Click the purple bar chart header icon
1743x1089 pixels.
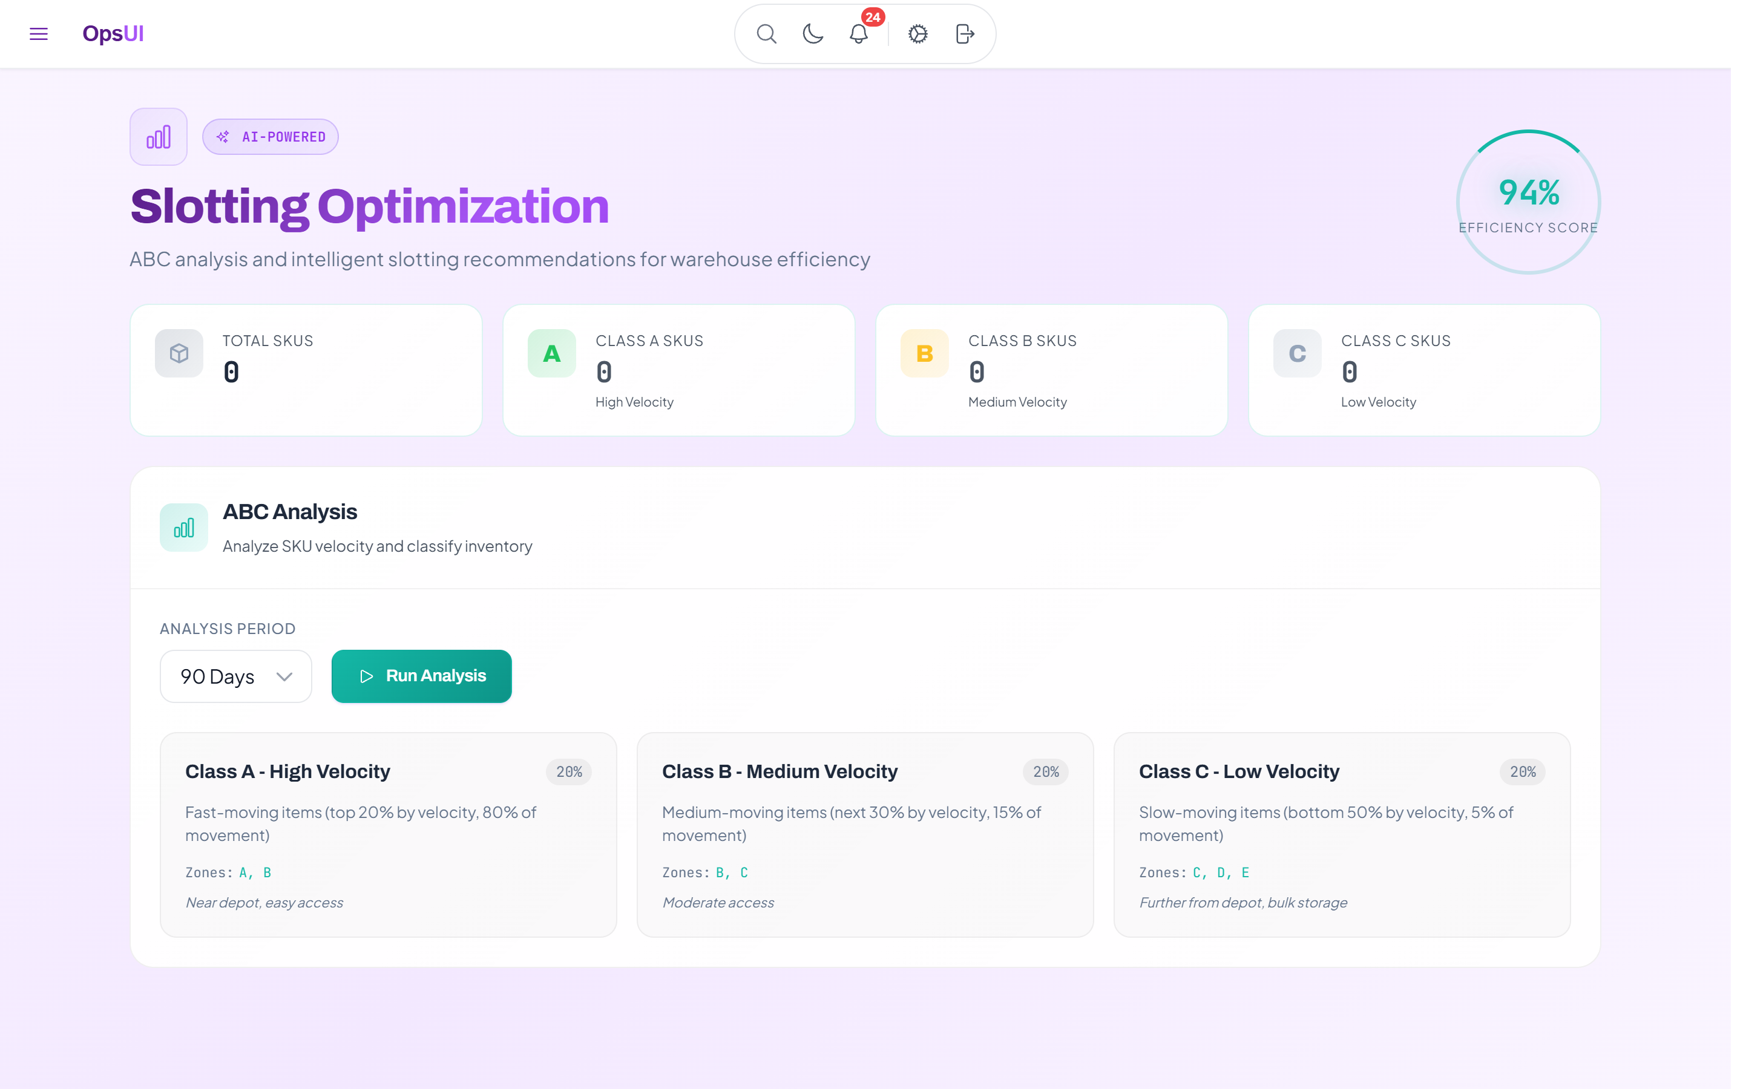point(159,137)
